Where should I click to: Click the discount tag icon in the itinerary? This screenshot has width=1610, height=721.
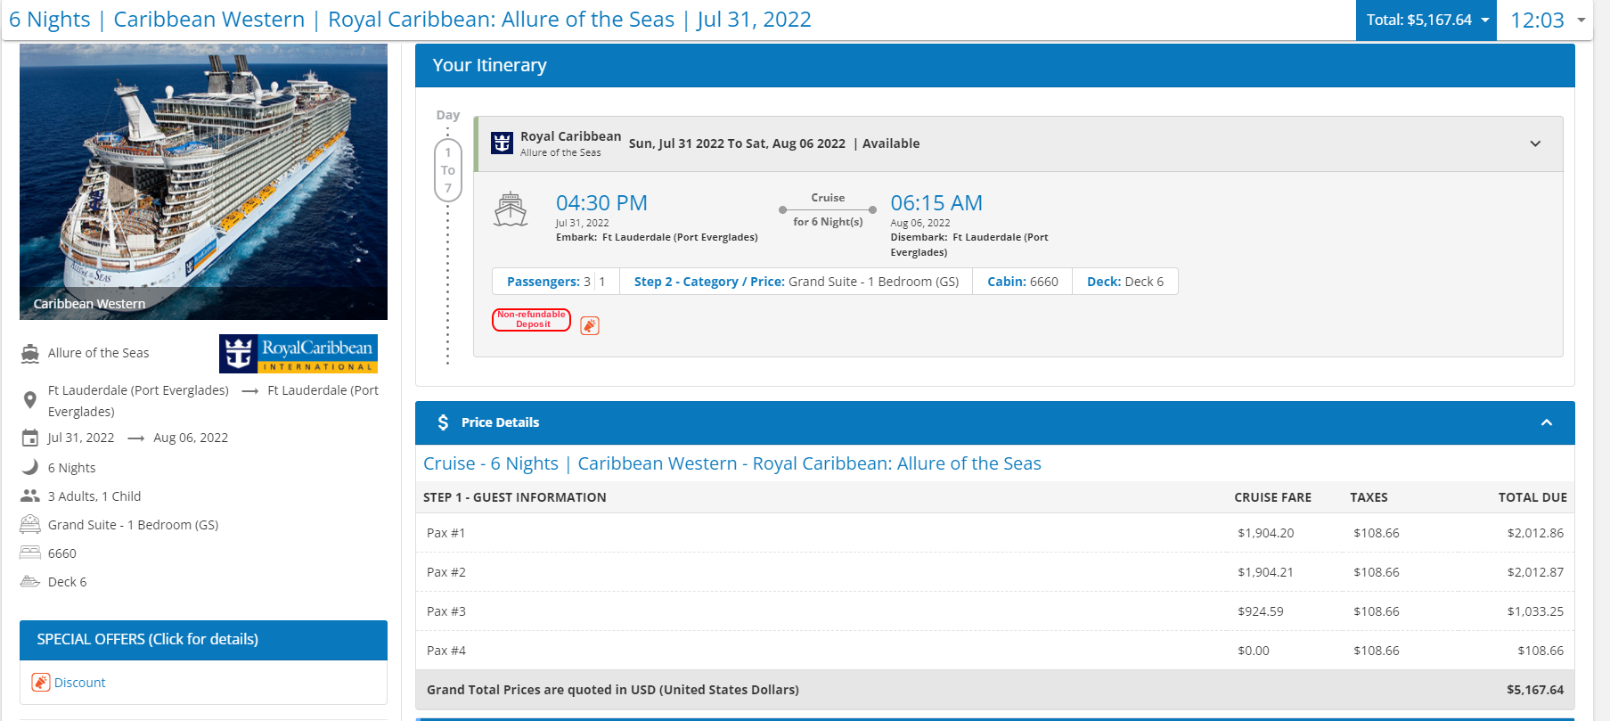pos(590,325)
